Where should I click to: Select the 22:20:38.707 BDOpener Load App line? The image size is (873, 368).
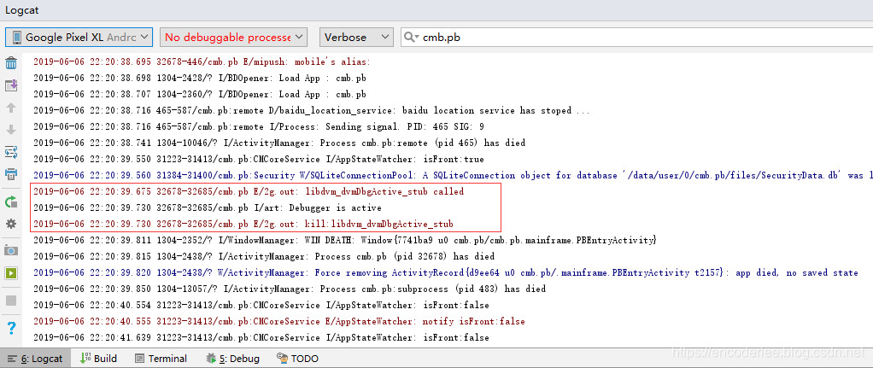[199, 94]
